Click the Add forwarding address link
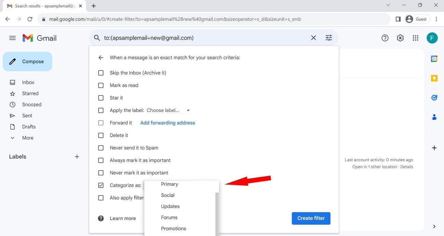 (167, 122)
